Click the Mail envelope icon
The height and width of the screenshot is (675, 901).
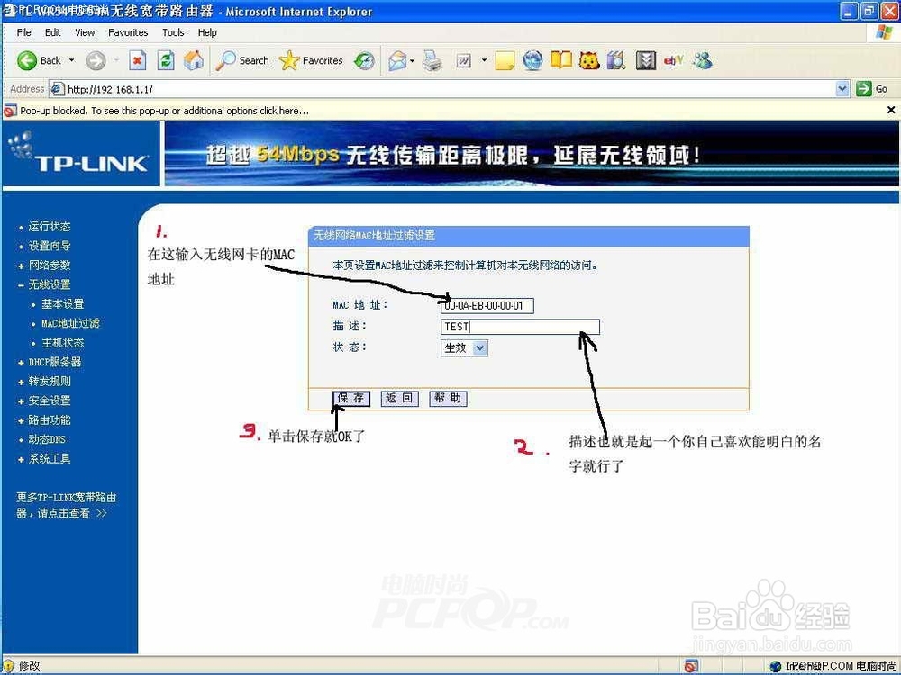(397, 60)
